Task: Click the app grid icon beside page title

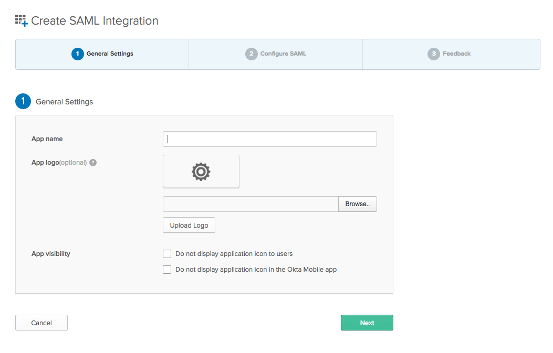Action: click(x=21, y=21)
